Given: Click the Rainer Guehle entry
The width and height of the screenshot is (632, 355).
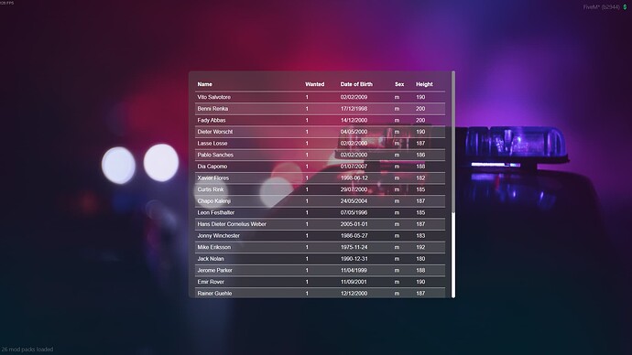Looking at the screenshot, I should (320, 294).
